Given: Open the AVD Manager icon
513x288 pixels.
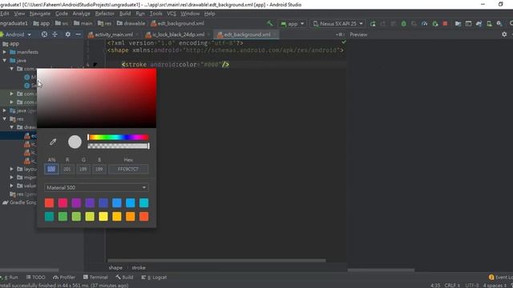Looking at the screenshot, I should 489,23.
